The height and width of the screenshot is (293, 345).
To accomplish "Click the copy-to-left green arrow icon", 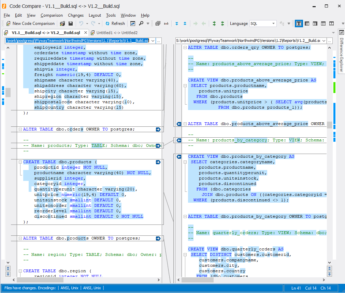I will tap(204, 24).
